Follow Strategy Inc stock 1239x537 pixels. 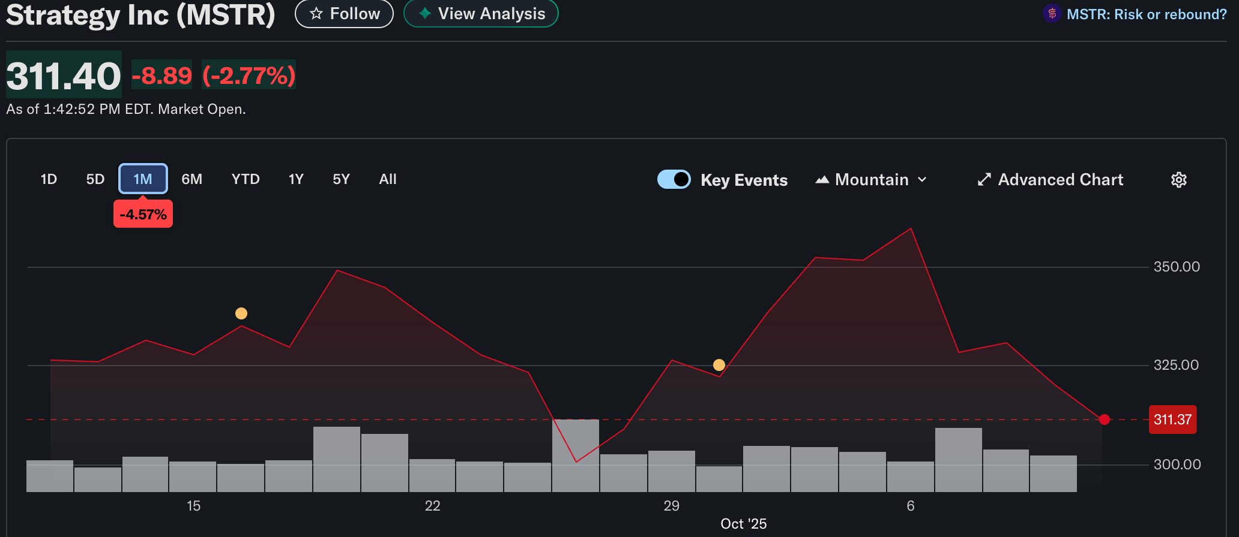coord(344,13)
